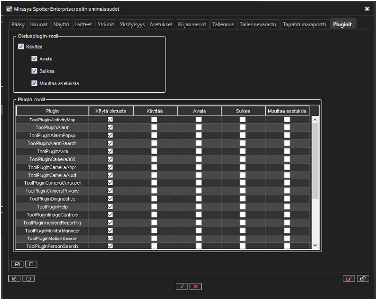Click the table scrollbar down arrow

[x=314, y=245]
